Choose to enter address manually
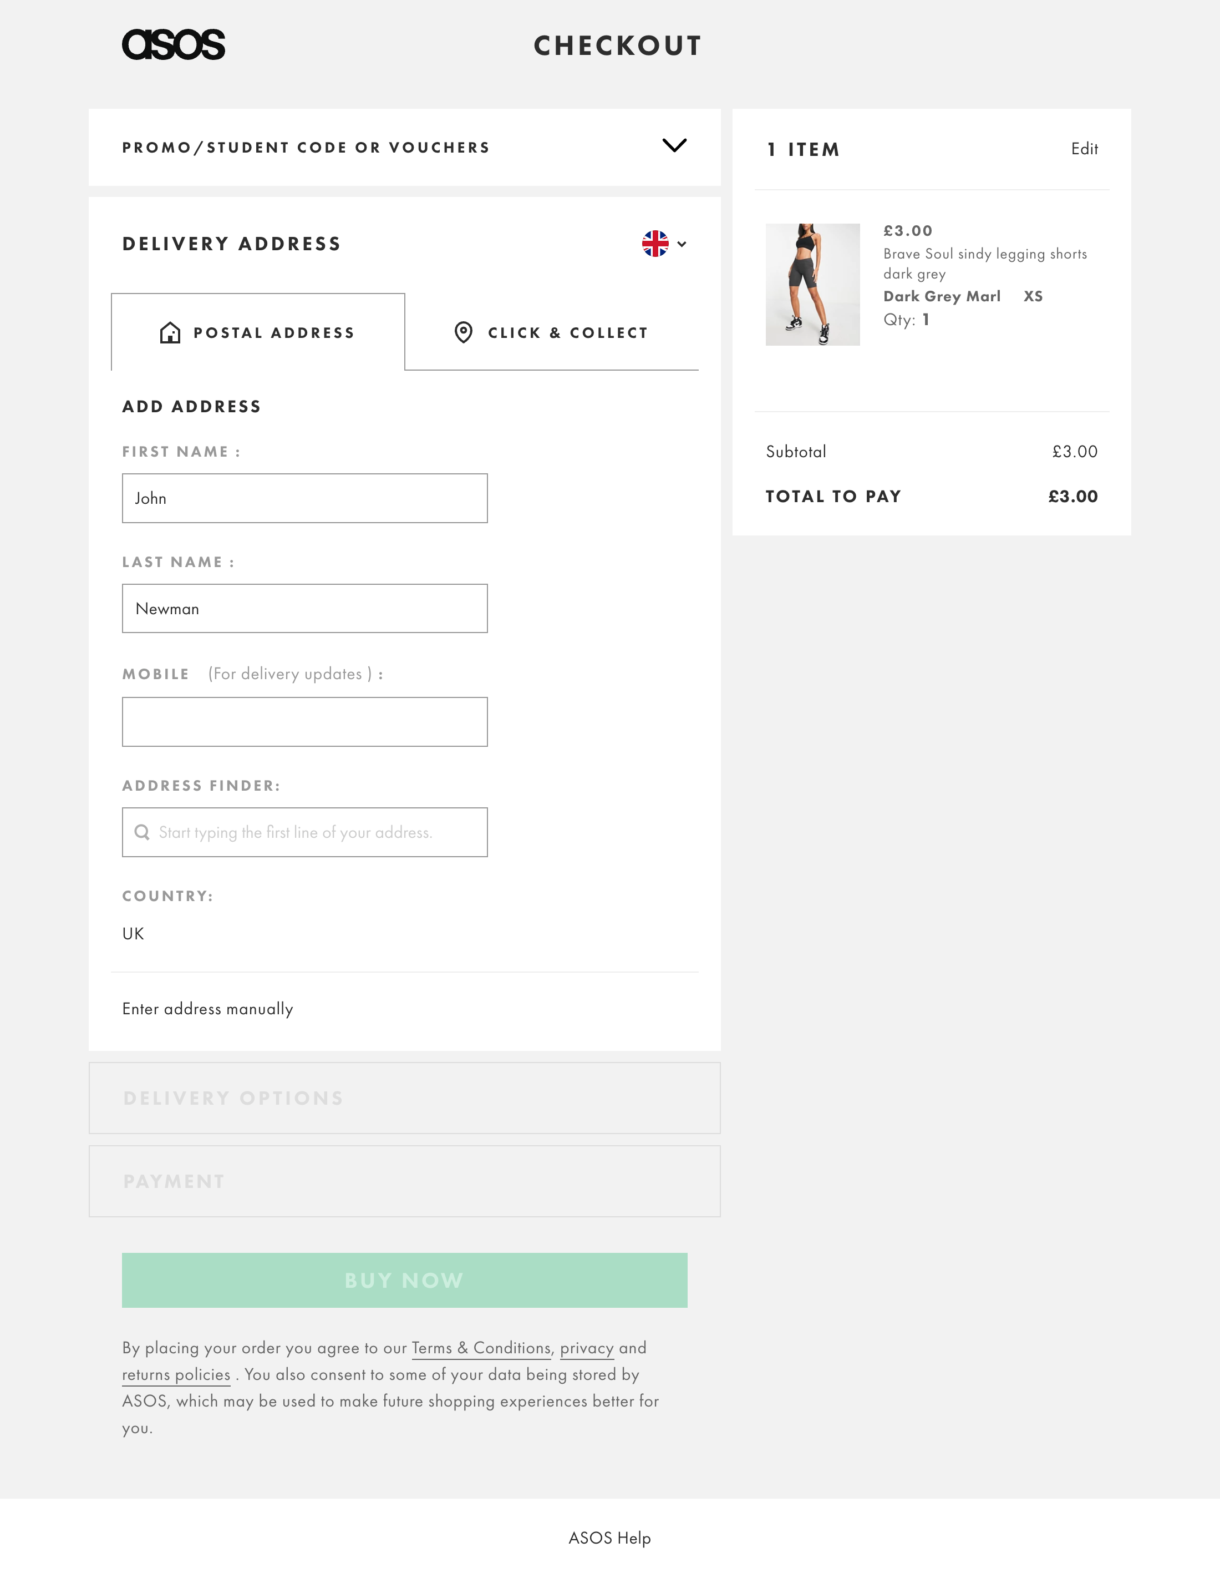The height and width of the screenshot is (1578, 1220). point(207,1009)
